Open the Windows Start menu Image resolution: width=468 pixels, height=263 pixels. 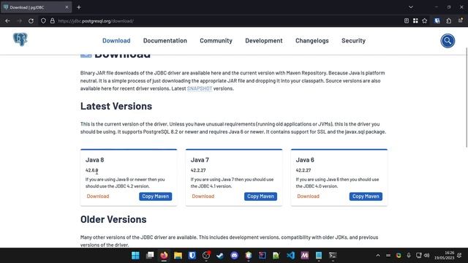point(135,256)
